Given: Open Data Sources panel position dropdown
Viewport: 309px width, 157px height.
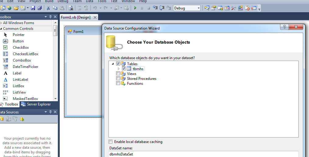Looking at the screenshot, I should 46,112.
